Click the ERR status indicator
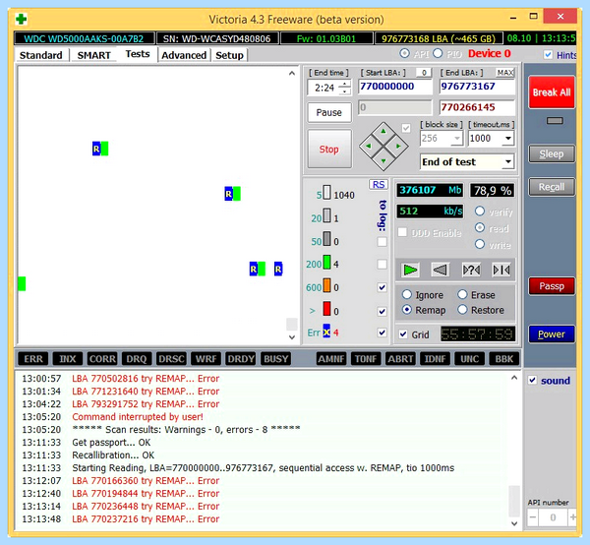The width and height of the screenshot is (590, 545). (33, 359)
